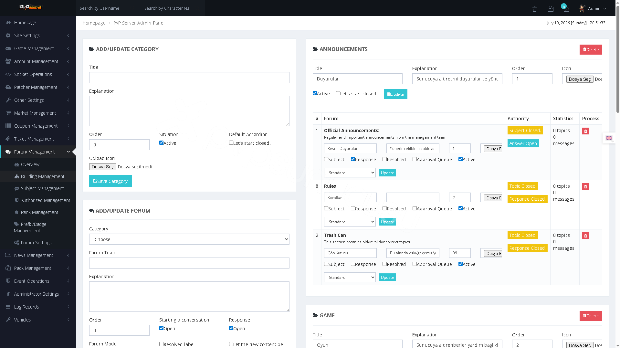Open Subject Management in sidebar
The height and width of the screenshot is (348, 620).
pos(42,188)
